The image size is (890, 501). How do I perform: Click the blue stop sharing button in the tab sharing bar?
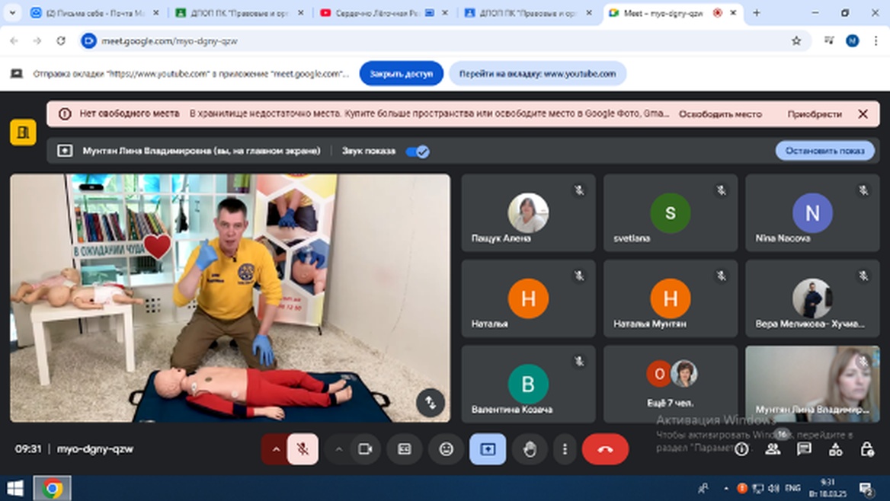coord(401,74)
